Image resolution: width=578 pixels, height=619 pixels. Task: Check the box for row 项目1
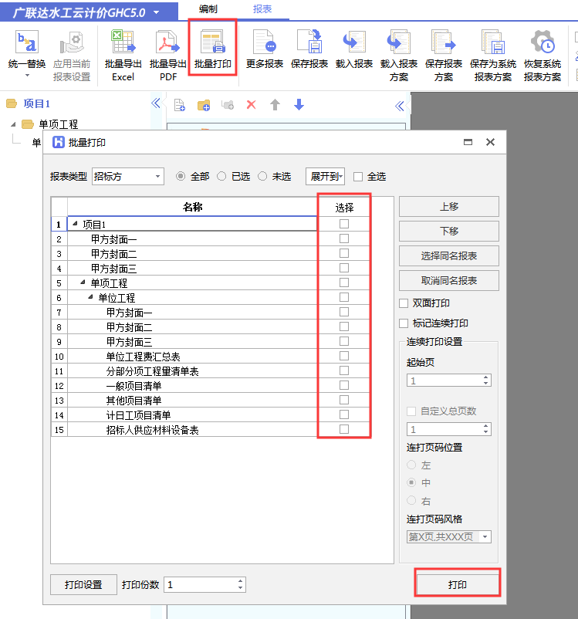344,224
